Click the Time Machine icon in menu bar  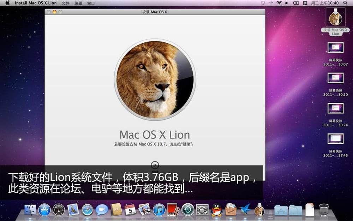[263, 3]
